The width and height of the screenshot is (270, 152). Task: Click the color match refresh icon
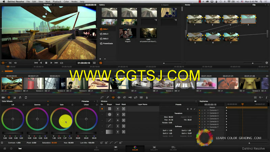[x=26, y=97]
